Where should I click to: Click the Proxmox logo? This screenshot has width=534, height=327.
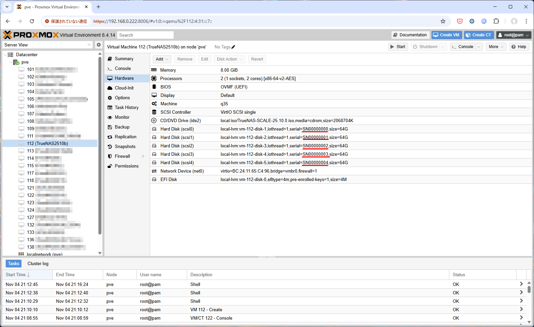click(x=31, y=35)
